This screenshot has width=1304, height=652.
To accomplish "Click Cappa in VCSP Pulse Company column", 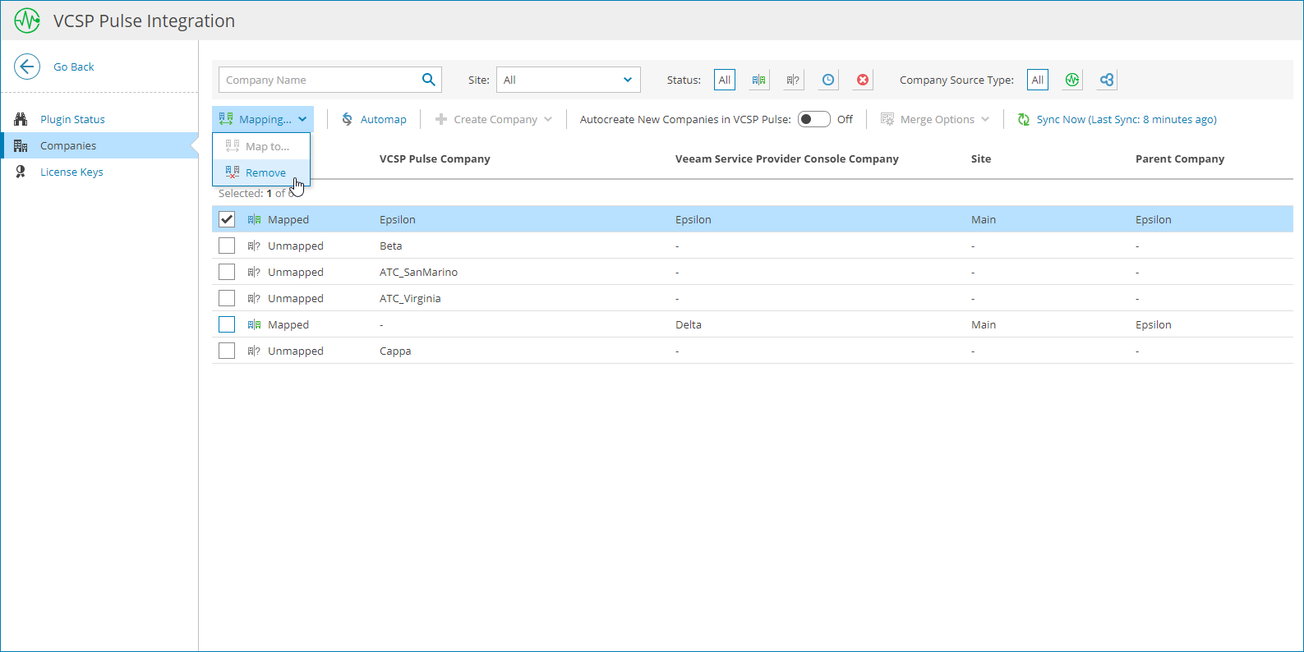I will click(395, 351).
